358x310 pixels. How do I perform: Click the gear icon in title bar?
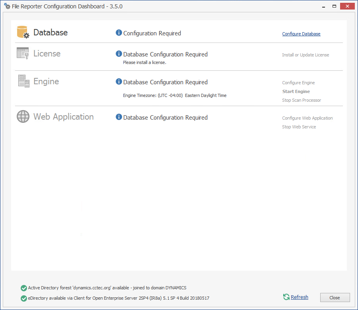7,6
